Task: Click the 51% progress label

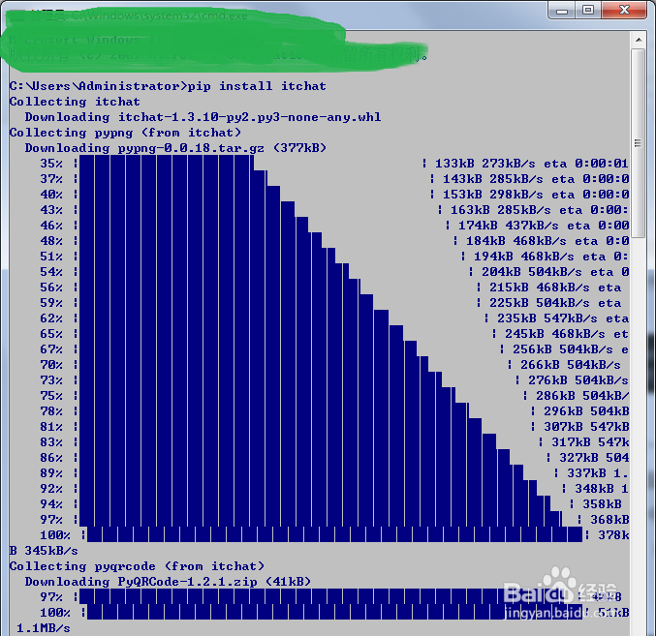Action: point(51,257)
